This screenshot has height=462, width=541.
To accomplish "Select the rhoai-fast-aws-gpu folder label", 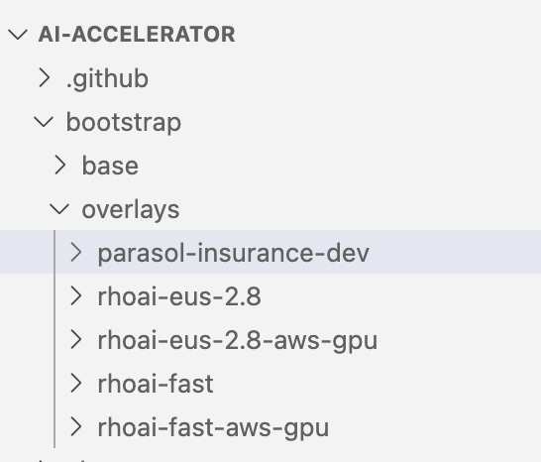I will pyautogui.click(x=214, y=428).
